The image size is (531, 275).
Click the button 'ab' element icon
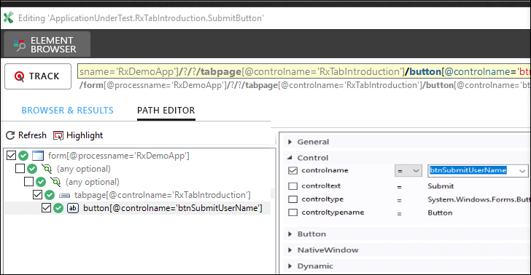click(73, 208)
